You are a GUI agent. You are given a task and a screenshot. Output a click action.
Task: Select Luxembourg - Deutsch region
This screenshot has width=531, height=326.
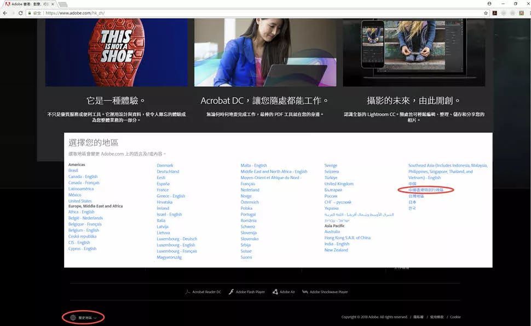(177, 239)
